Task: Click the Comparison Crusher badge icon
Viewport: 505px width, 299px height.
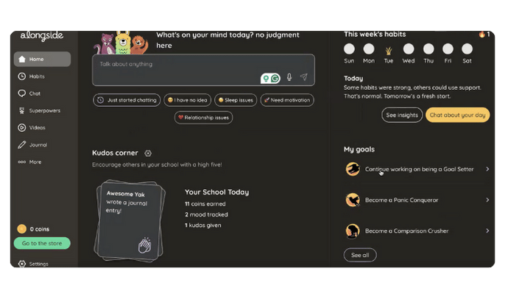Action: pyautogui.click(x=353, y=231)
